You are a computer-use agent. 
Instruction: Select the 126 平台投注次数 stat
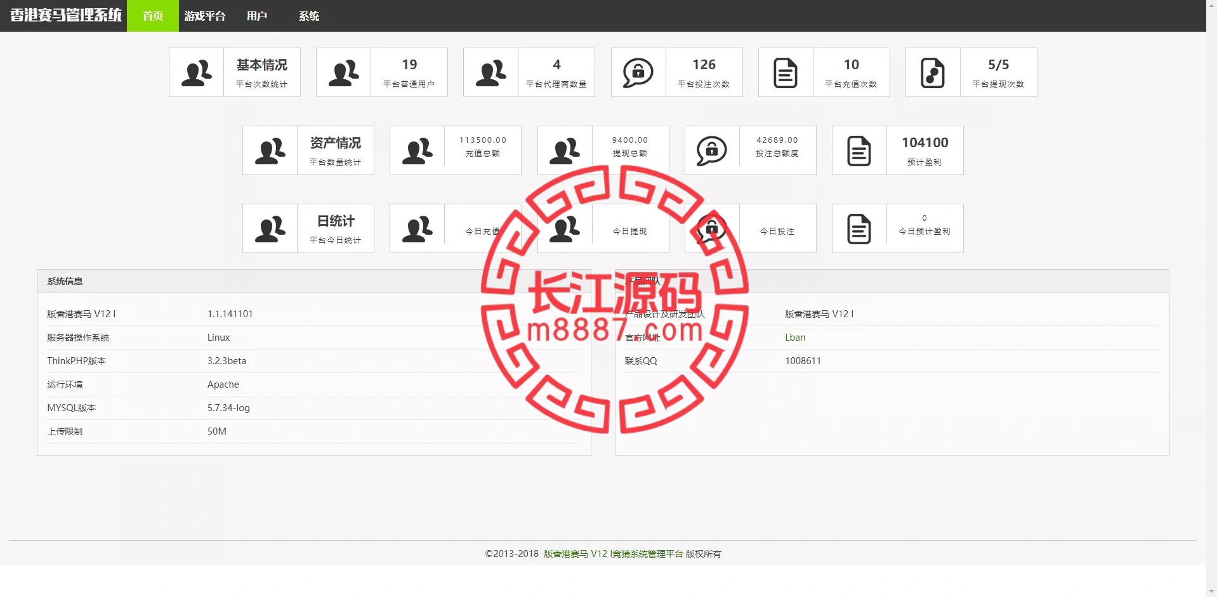point(677,72)
